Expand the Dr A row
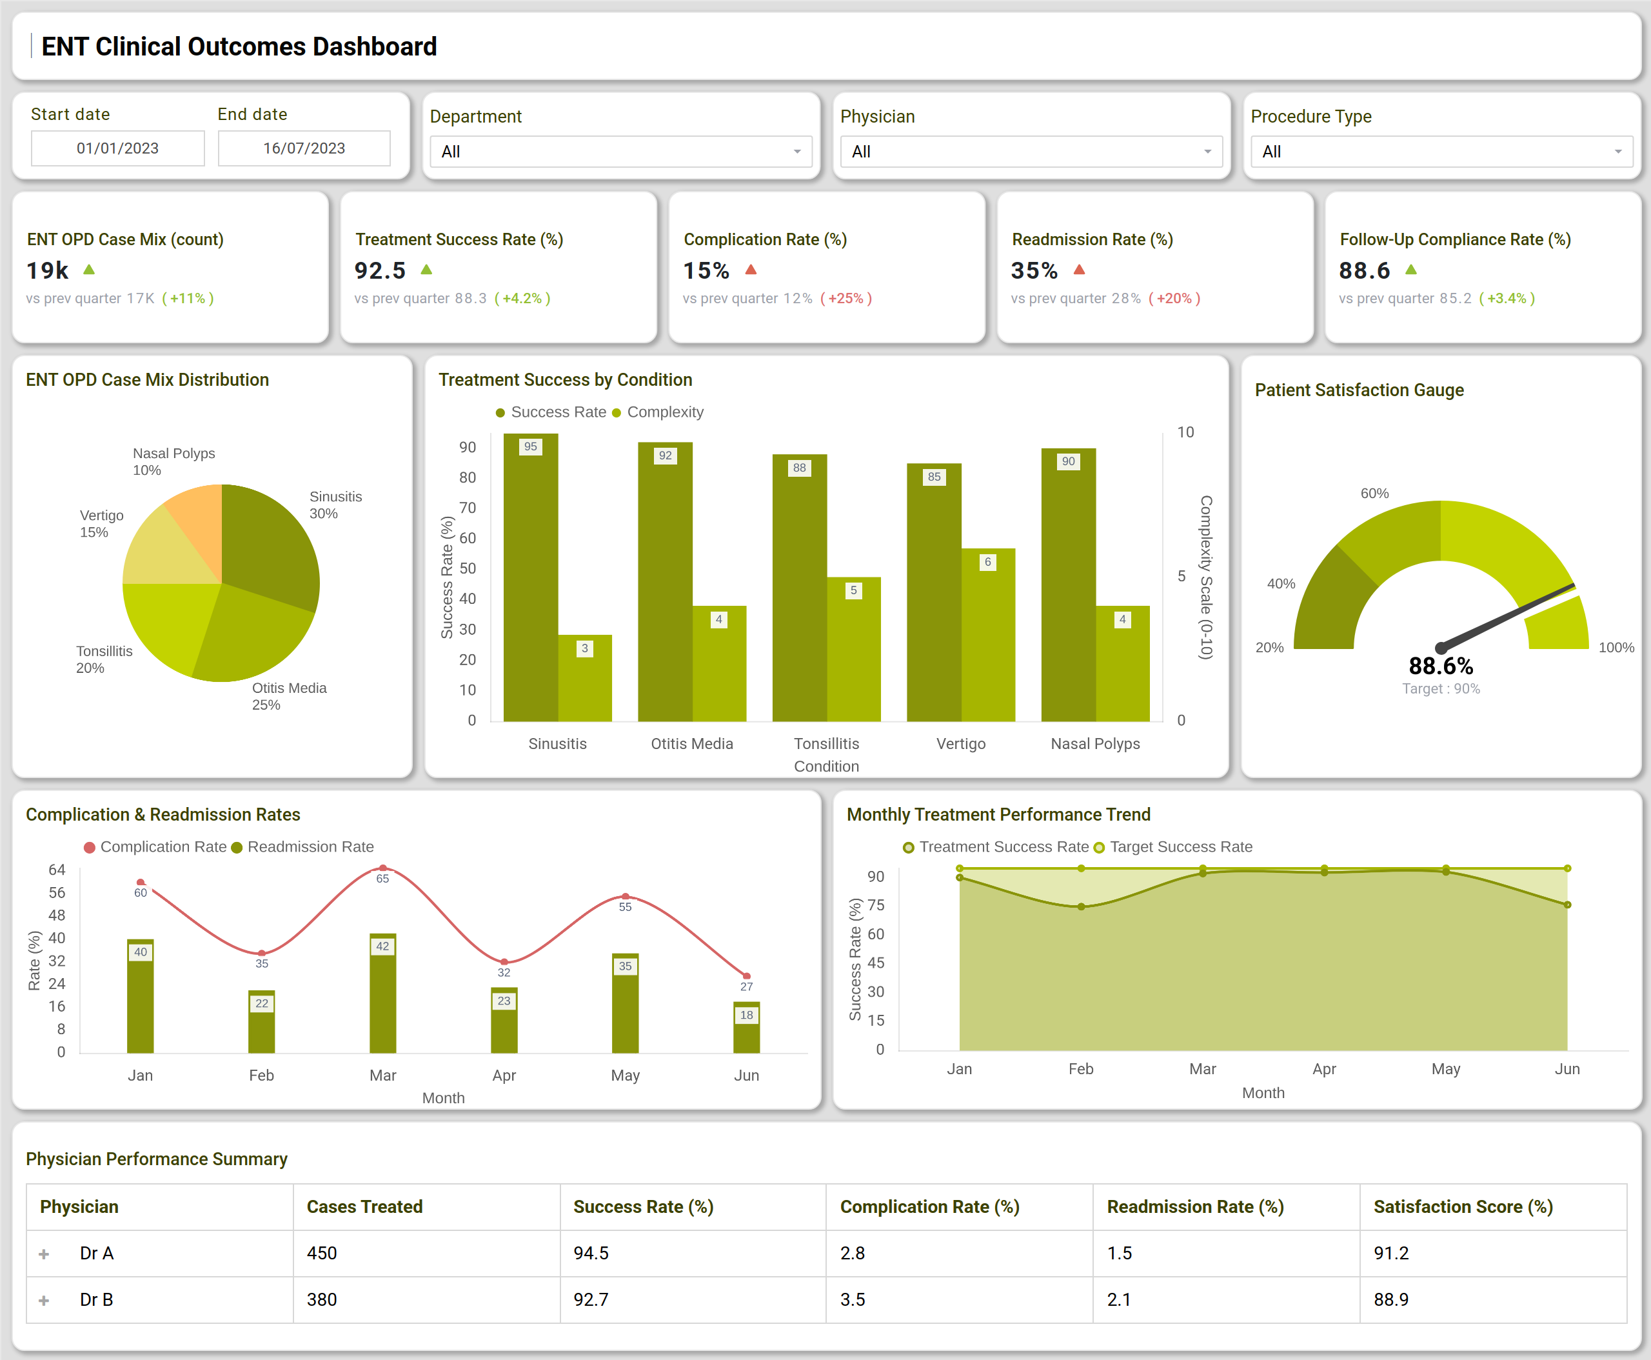1651x1360 pixels. point(44,1254)
